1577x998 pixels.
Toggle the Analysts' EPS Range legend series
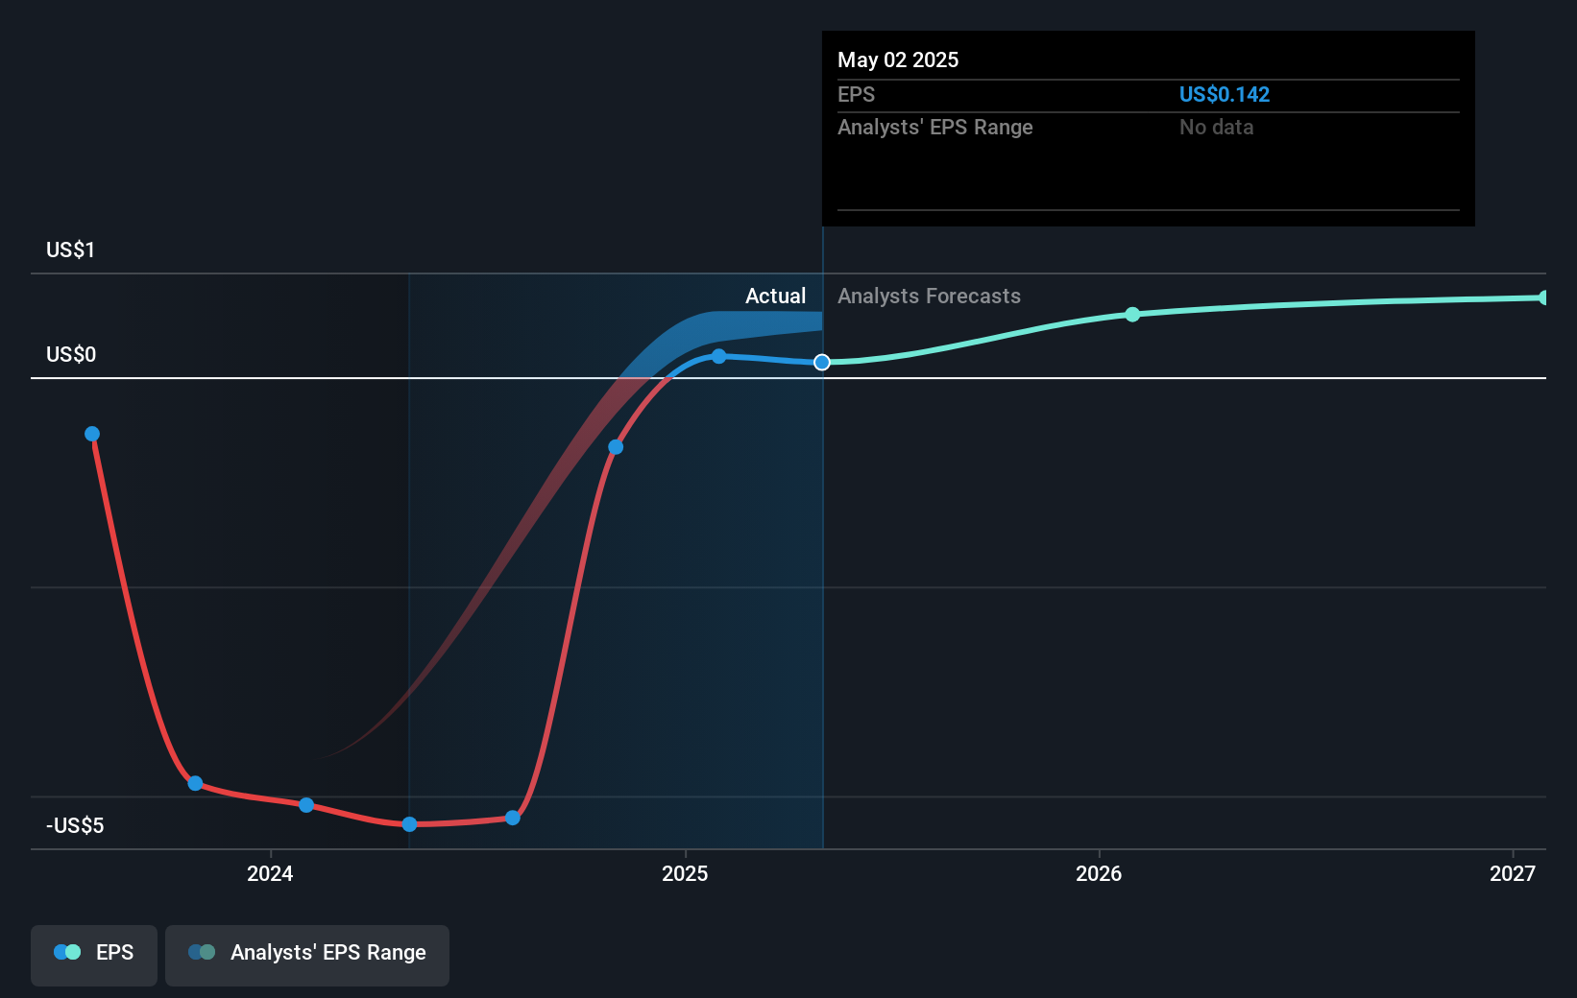pyautogui.click(x=307, y=955)
